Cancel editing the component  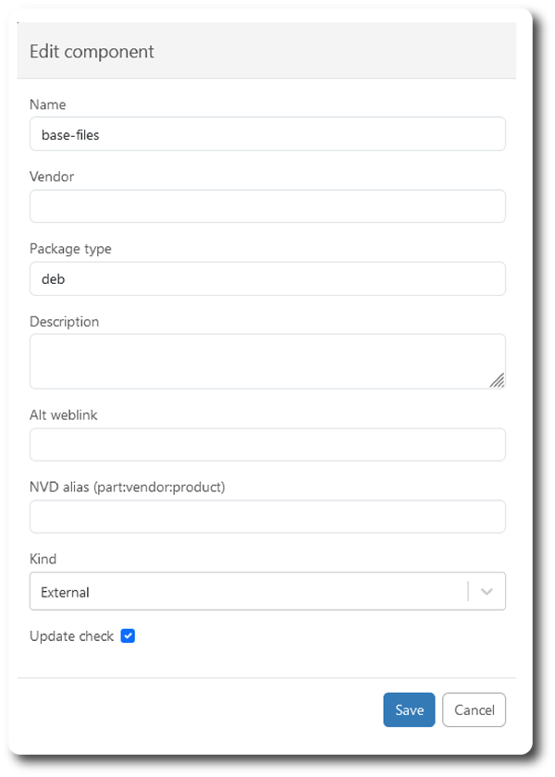coord(474,710)
